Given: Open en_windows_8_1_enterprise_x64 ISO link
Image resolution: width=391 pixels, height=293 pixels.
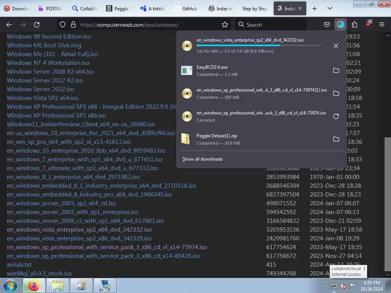Looking at the screenshot, I should [73, 177].
